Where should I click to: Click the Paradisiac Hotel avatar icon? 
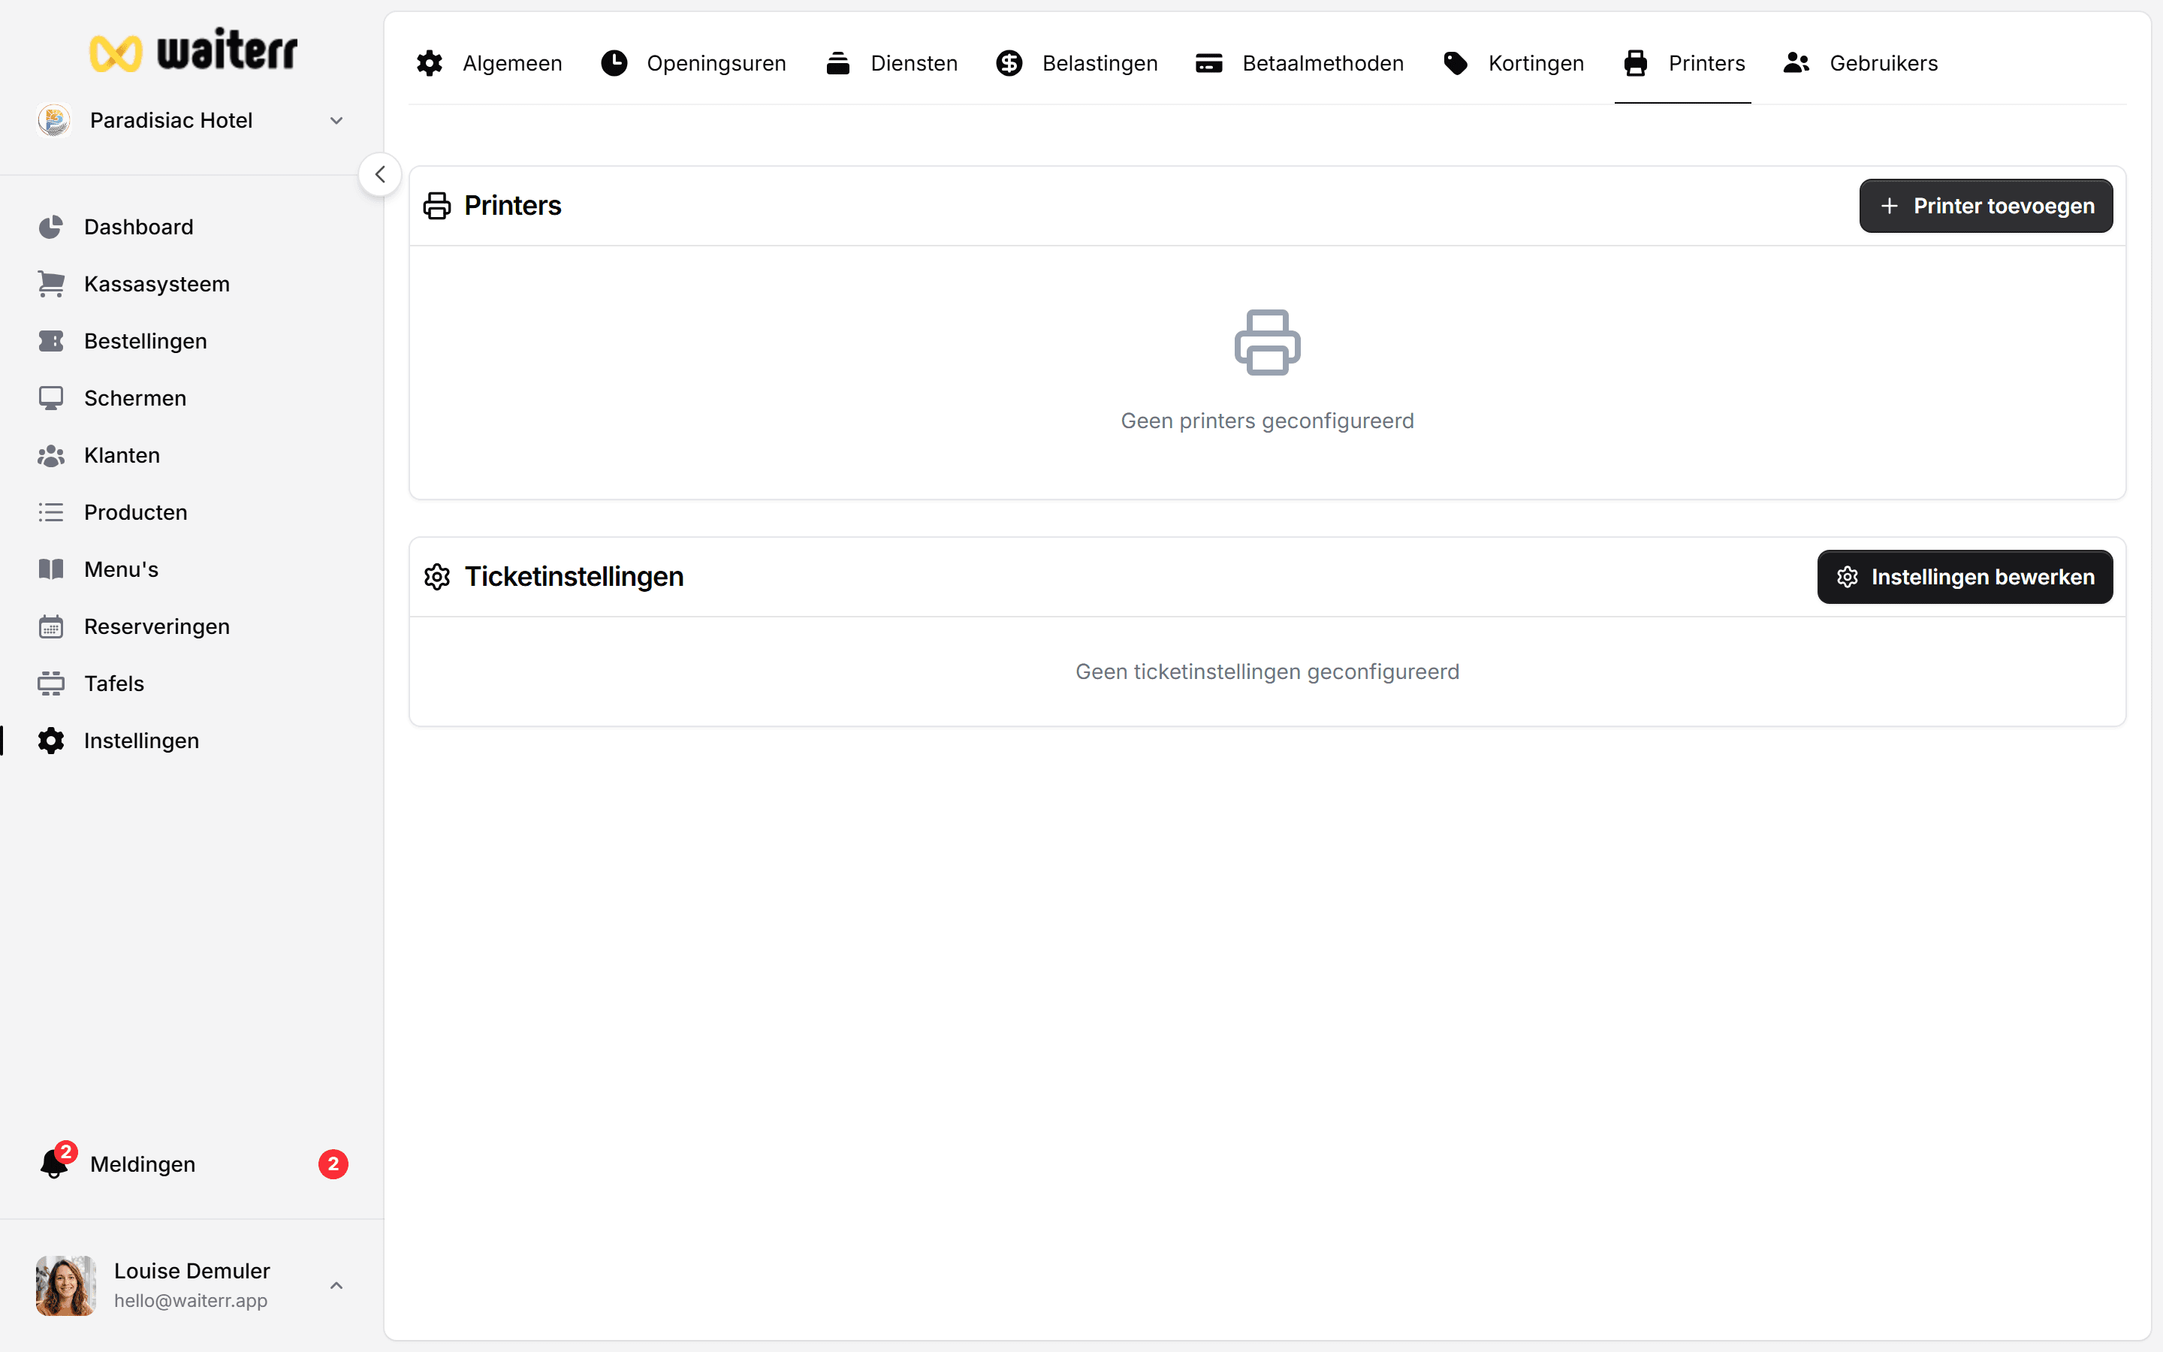[53, 120]
